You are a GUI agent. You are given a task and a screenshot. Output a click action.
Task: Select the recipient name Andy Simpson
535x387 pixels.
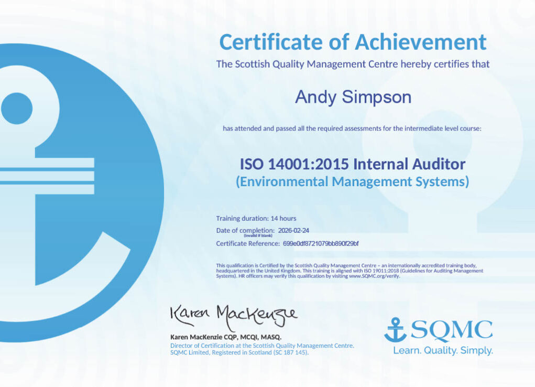tap(353, 97)
